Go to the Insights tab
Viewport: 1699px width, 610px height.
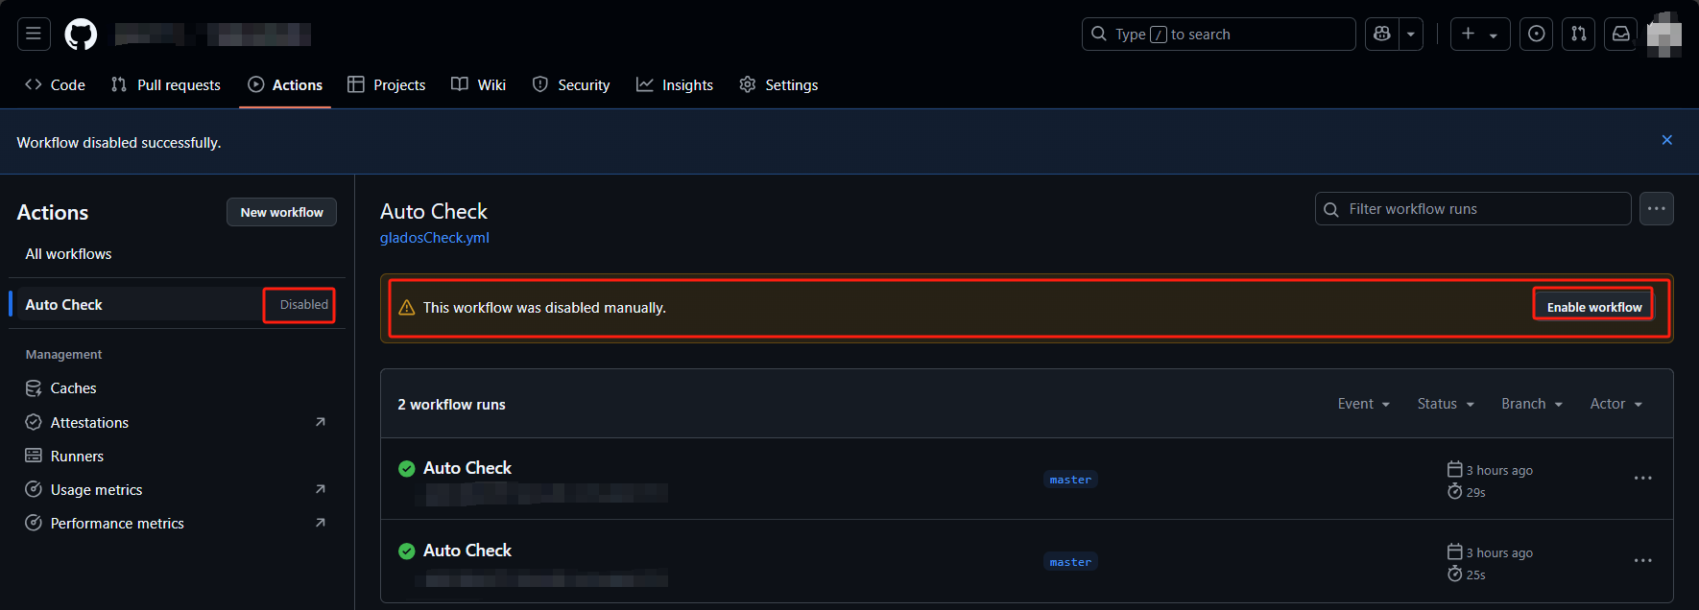(x=675, y=85)
